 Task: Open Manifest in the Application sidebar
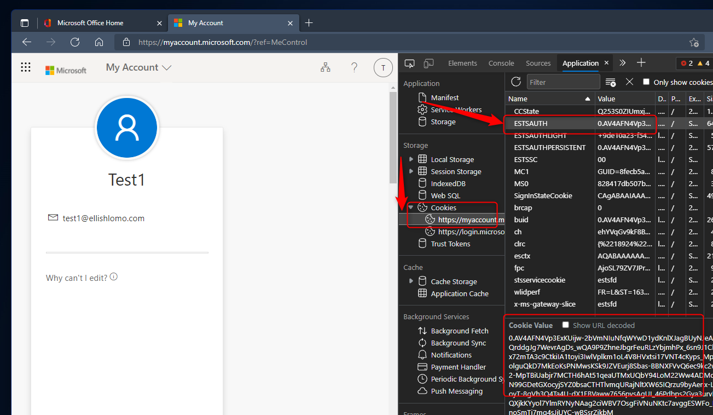coord(444,97)
